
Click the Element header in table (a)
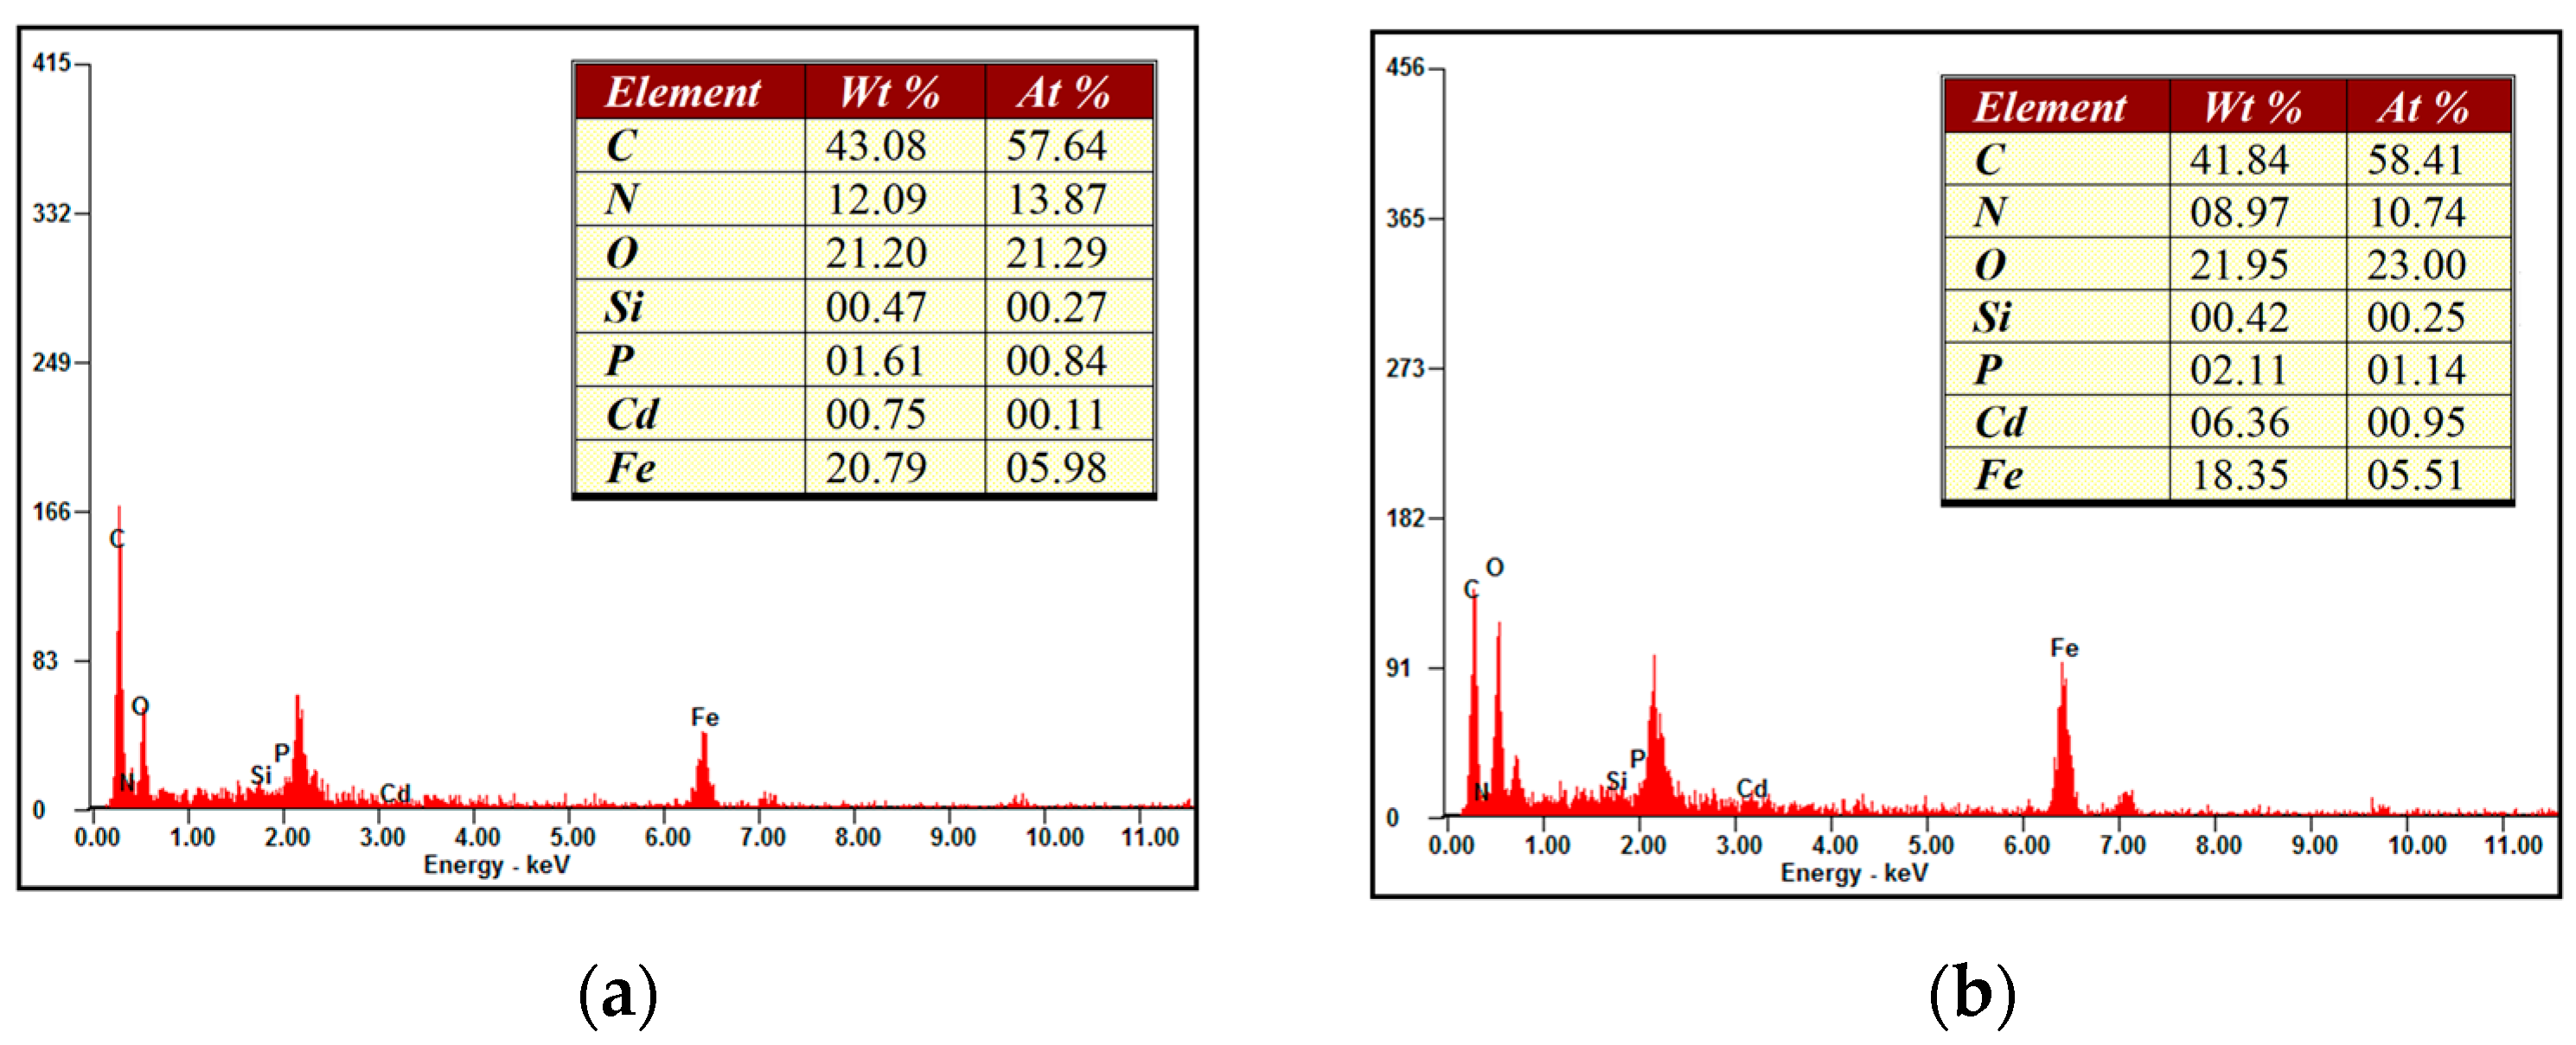point(683,92)
